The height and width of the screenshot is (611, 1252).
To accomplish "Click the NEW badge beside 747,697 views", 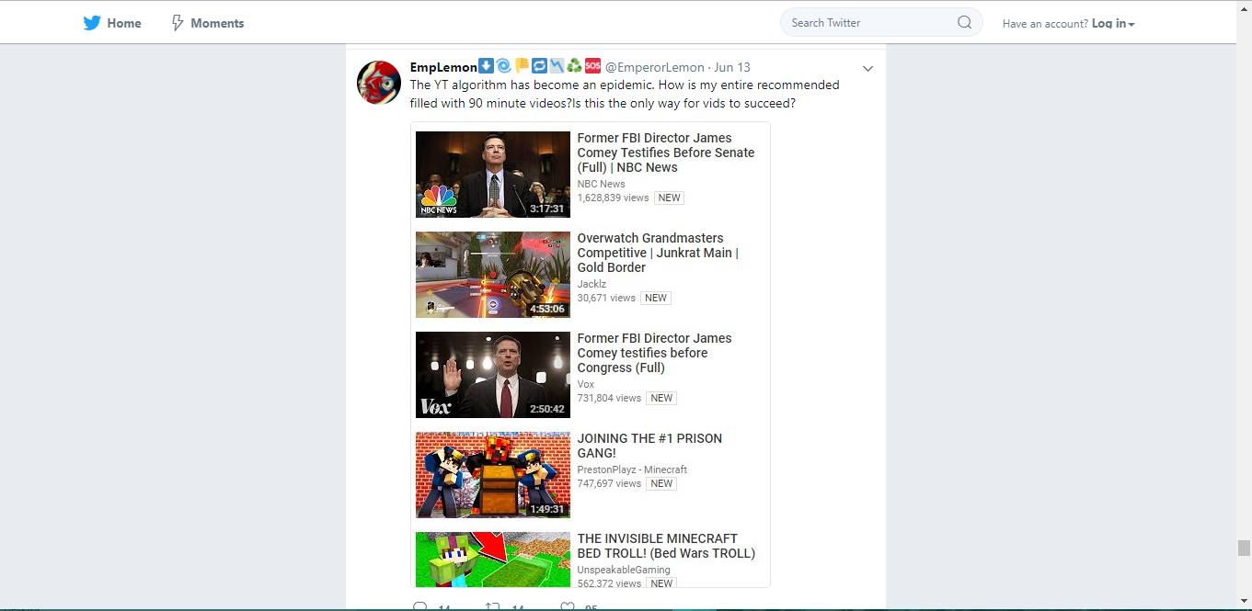I will tap(661, 483).
